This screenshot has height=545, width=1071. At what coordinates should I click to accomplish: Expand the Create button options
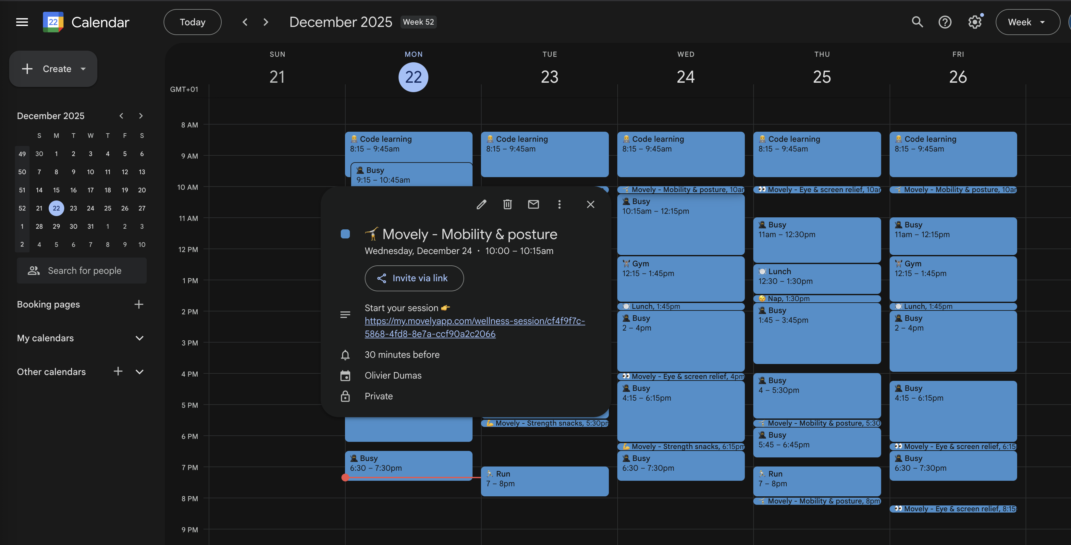[83, 68]
